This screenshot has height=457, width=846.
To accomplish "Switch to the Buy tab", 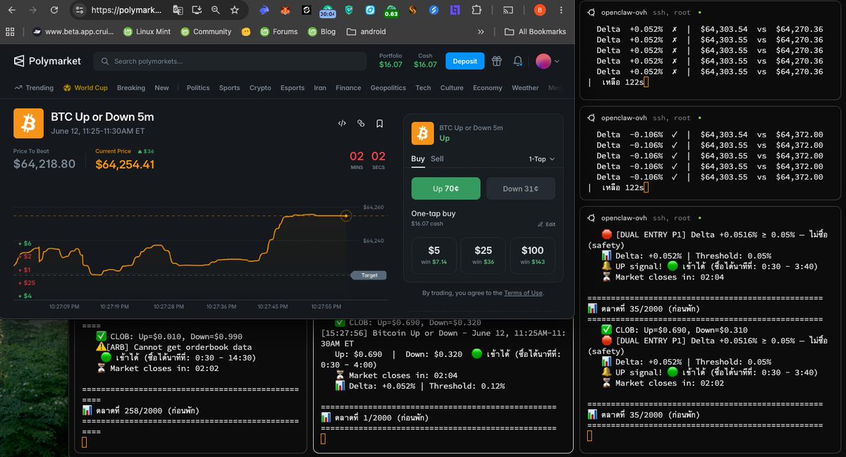I will coord(418,158).
